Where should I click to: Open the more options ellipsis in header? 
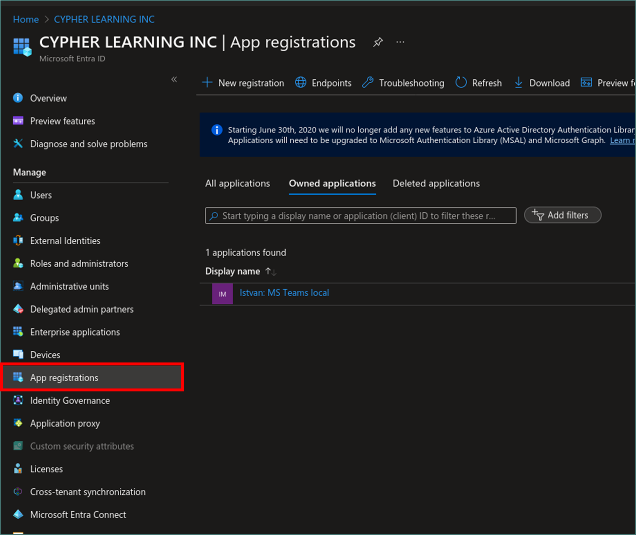[x=400, y=42]
